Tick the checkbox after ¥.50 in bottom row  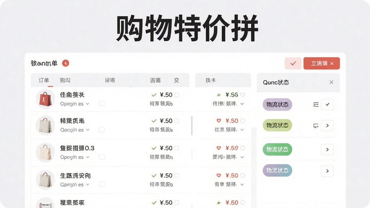pyautogui.click(x=176, y=203)
